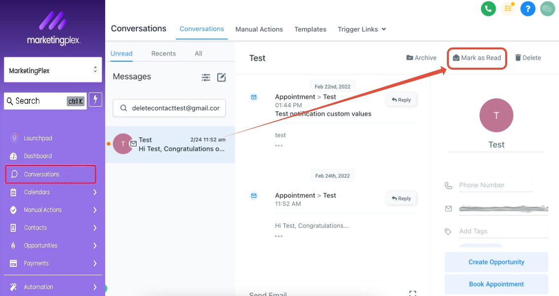
Task: Select the Recents messages tab
Action: pyautogui.click(x=163, y=53)
